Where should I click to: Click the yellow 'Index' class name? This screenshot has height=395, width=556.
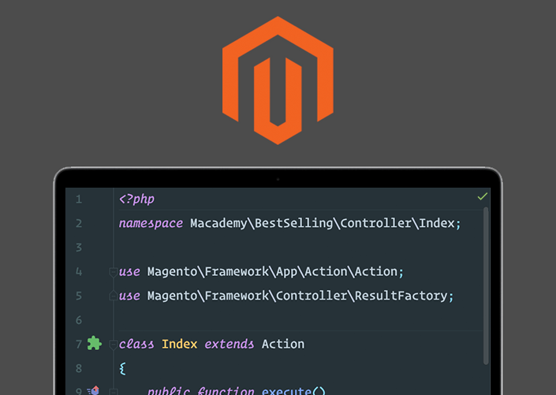180,345
